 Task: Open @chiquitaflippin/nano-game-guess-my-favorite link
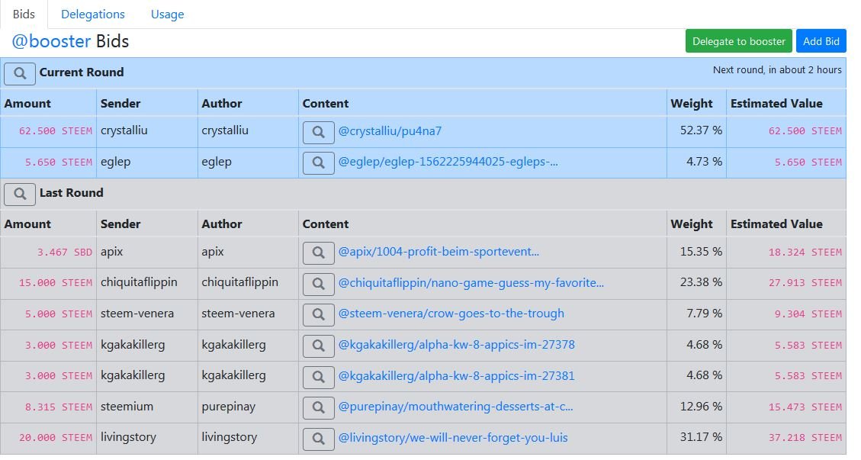coord(471,283)
